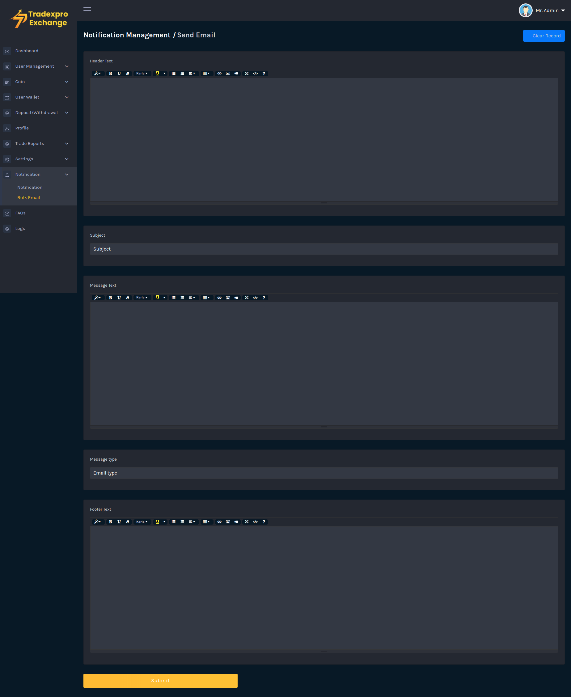The image size is (571, 697).
Task: Open code view in Footer Text editor
Action: [x=255, y=522]
